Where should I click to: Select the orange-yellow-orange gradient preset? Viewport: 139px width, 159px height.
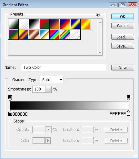coord(85,24)
